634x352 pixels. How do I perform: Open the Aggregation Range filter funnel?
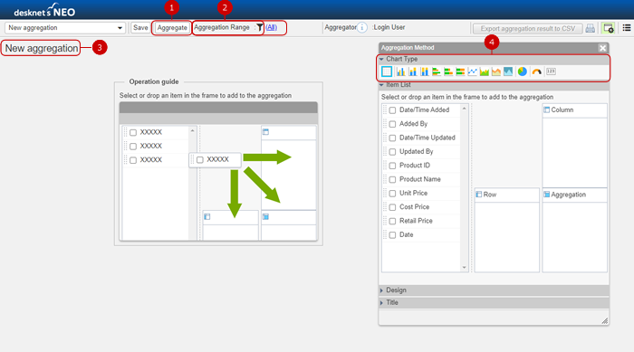tap(260, 27)
